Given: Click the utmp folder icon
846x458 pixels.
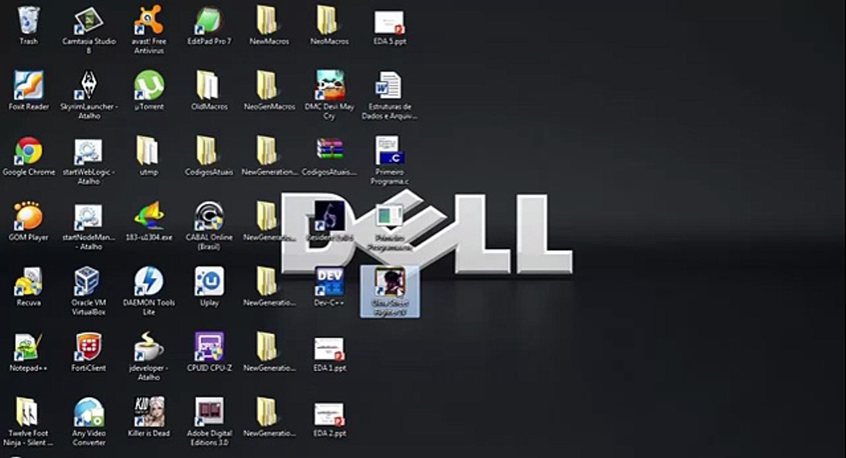Looking at the screenshot, I should pos(149,156).
